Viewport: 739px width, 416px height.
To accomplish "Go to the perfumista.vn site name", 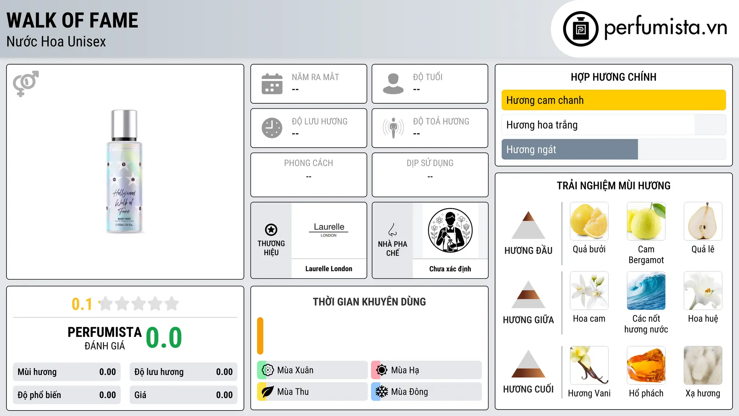I will pos(665,27).
